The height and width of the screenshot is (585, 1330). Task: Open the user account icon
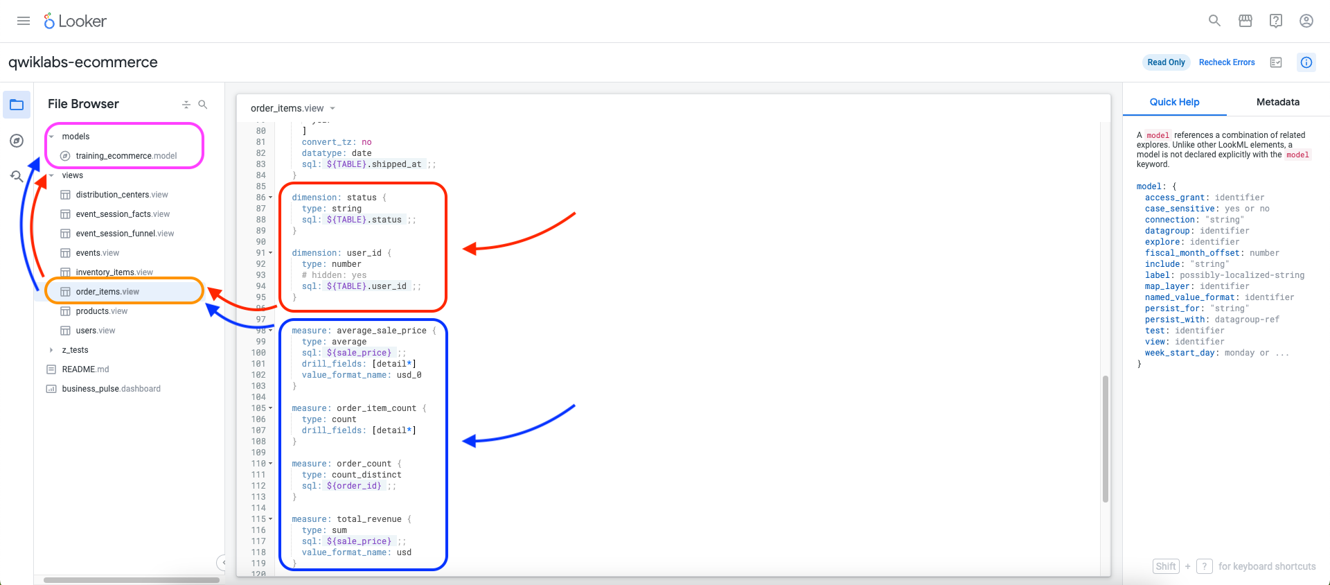[1306, 21]
